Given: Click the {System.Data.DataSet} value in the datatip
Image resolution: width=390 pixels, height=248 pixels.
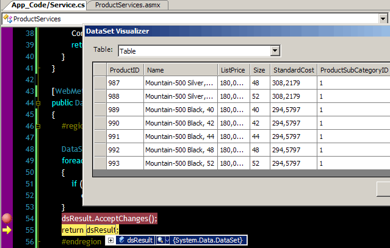Looking at the screenshot, I should point(209,241).
